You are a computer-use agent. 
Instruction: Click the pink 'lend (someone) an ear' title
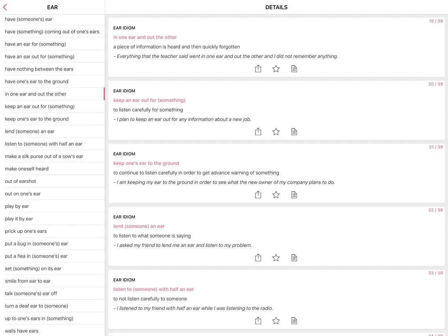139,226
